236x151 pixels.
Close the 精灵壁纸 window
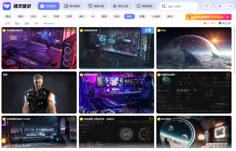(x=231, y=6)
